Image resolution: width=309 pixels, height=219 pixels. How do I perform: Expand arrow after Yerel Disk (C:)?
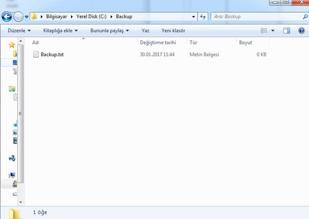111,17
